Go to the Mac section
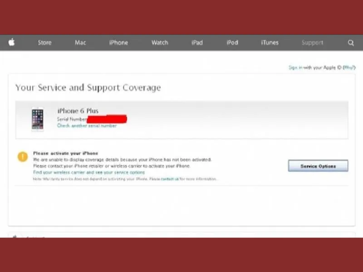363x272 pixels. (x=80, y=43)
